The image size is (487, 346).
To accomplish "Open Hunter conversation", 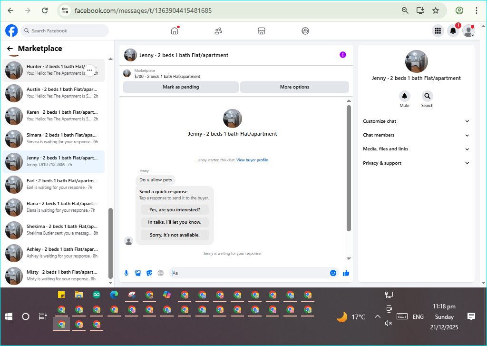I will [x=53, y=70].
